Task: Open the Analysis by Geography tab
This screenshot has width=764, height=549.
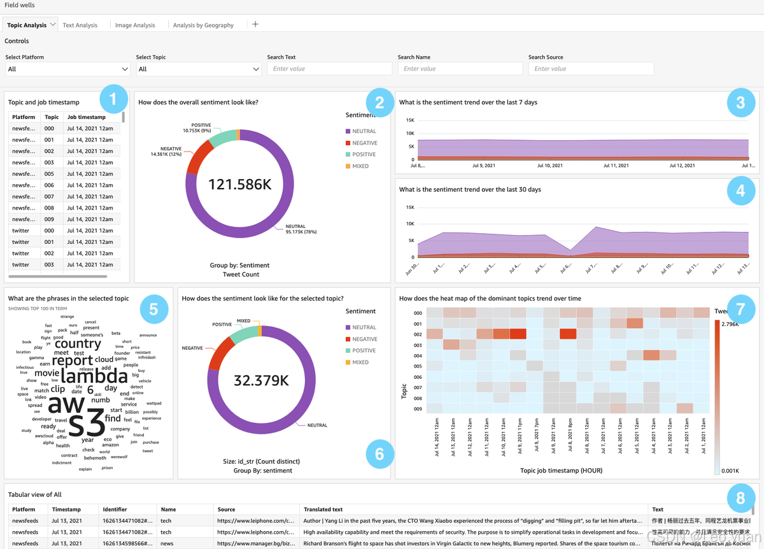Action: (203, 25)
